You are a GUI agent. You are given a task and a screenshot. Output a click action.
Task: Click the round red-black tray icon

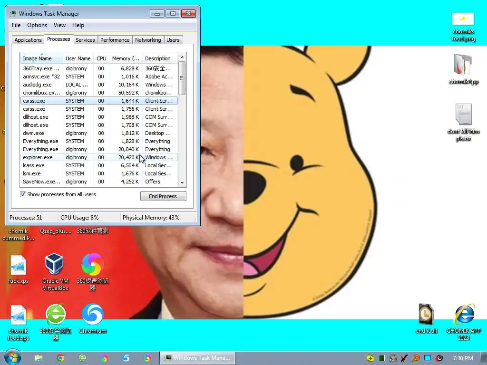[439, 358]
